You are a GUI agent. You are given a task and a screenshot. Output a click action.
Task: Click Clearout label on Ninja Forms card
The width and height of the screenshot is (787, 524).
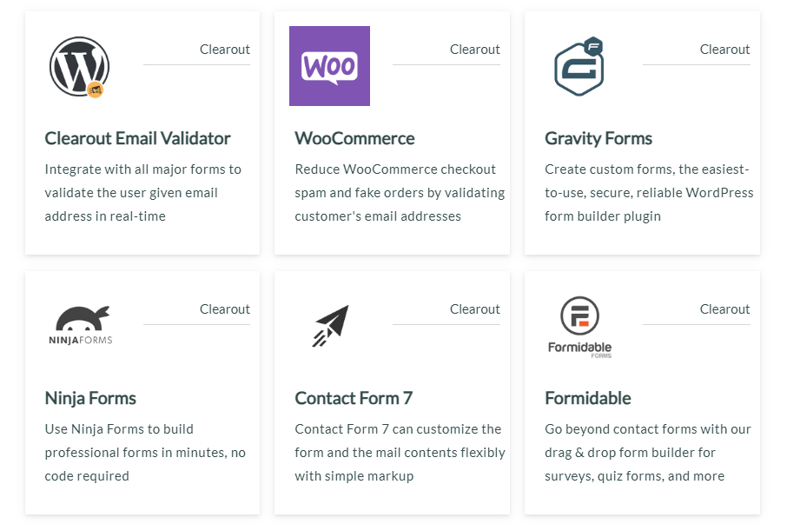coord(225,309)
